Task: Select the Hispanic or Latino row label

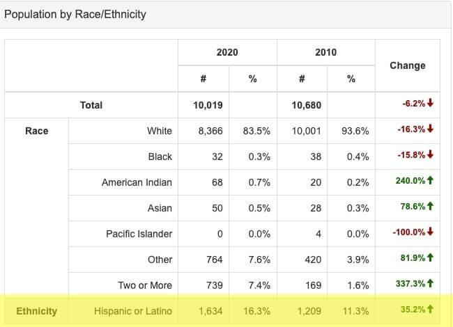Action: click(x=133, y=311)
